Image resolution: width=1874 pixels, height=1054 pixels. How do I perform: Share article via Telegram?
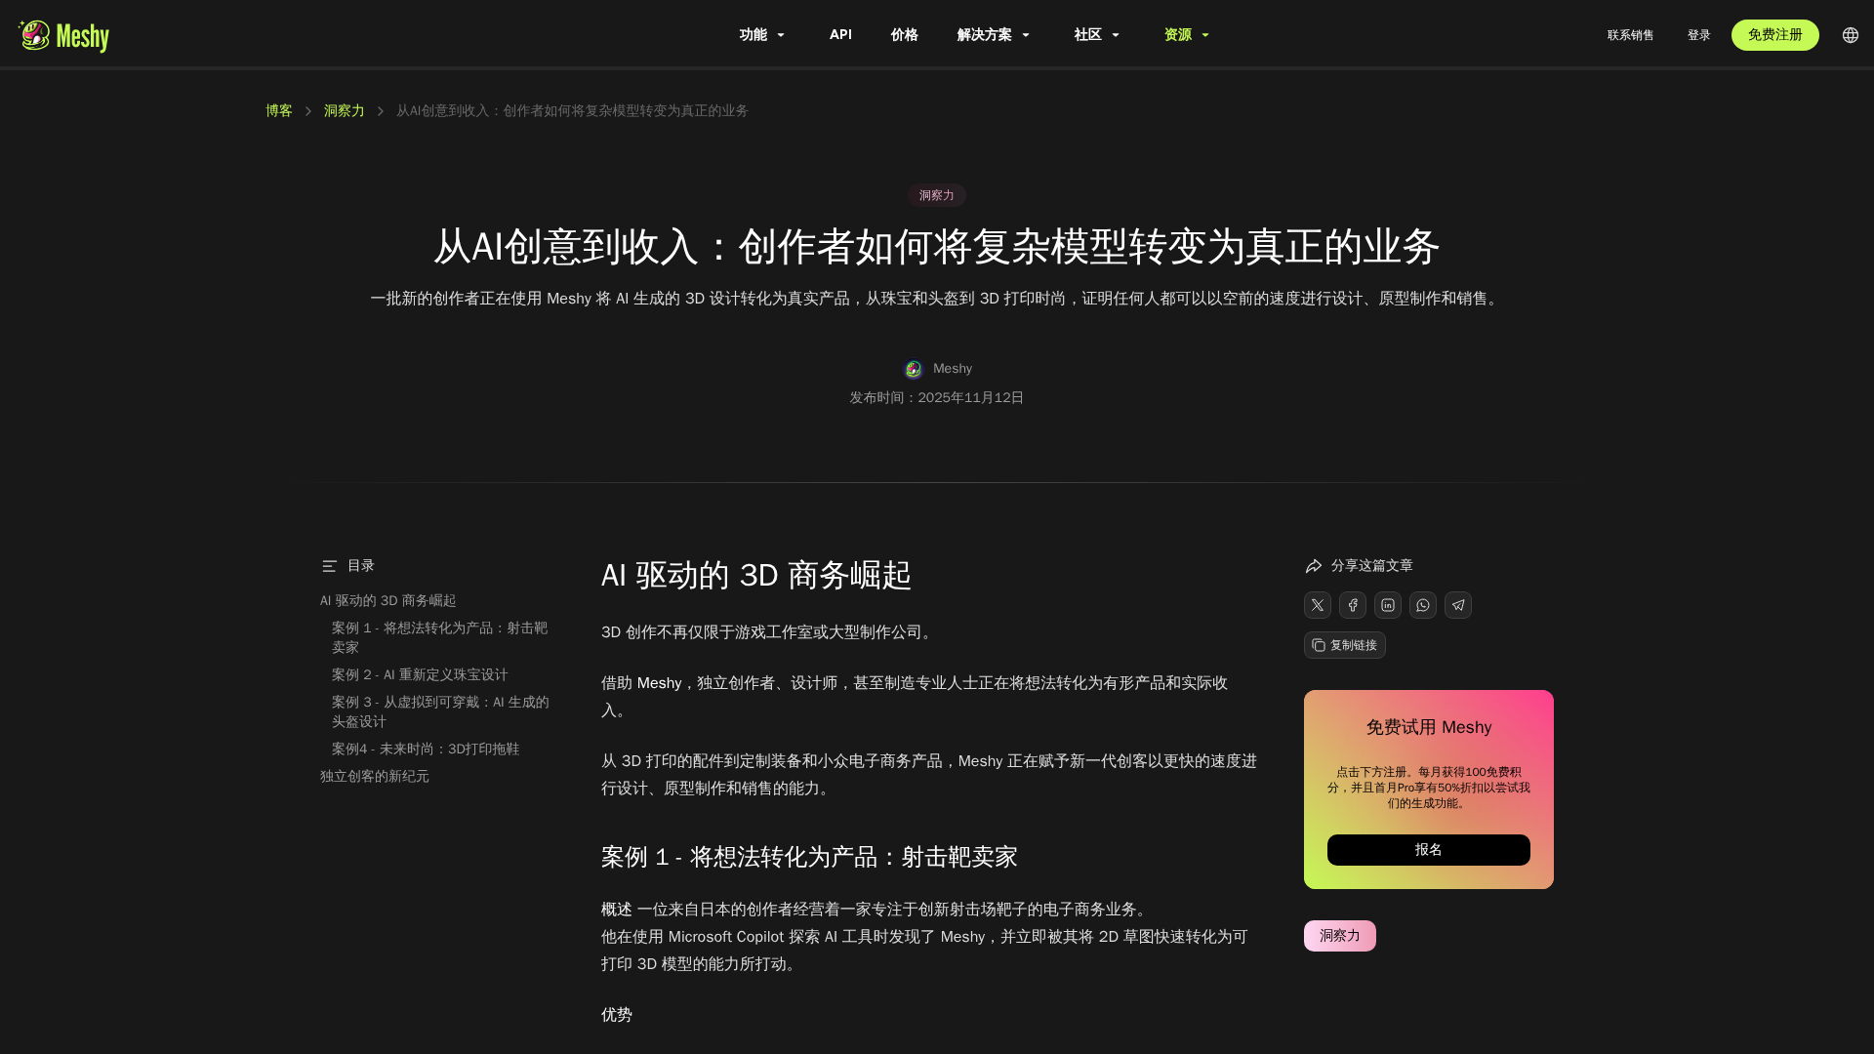pyautogui.click(x=1457, y=605)
